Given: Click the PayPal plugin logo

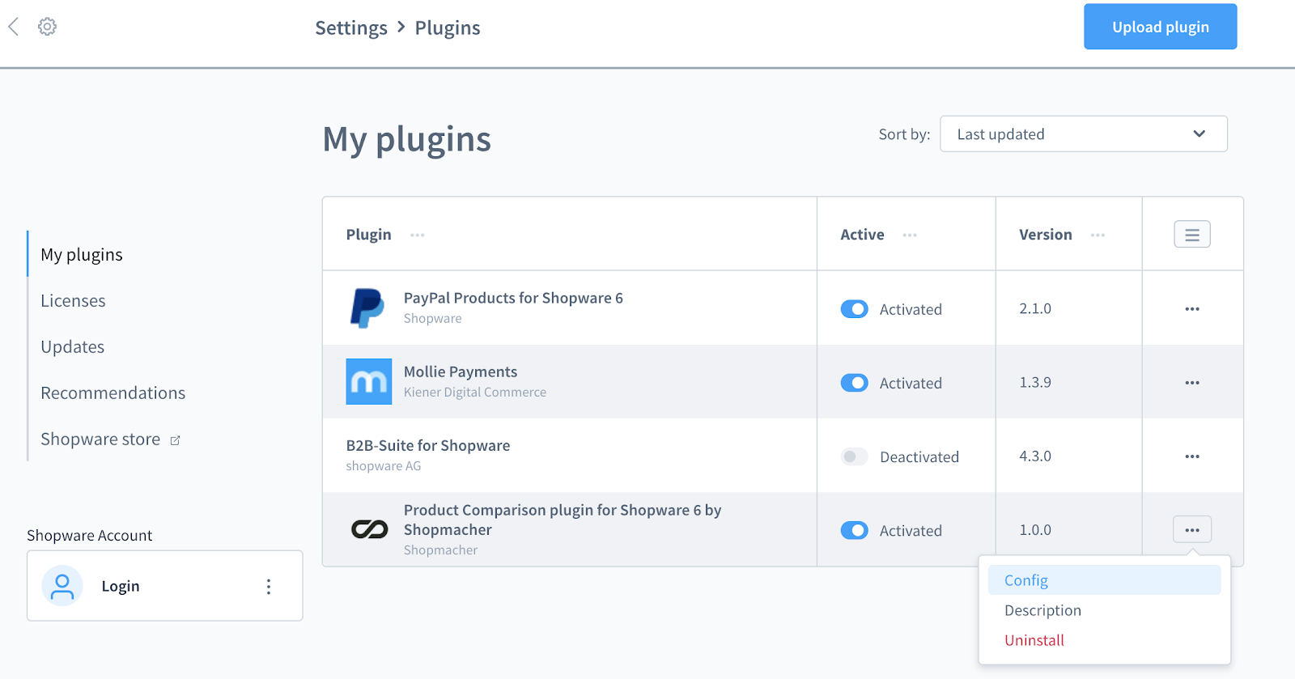Looking at the screenshot, I should click(367, 308).
